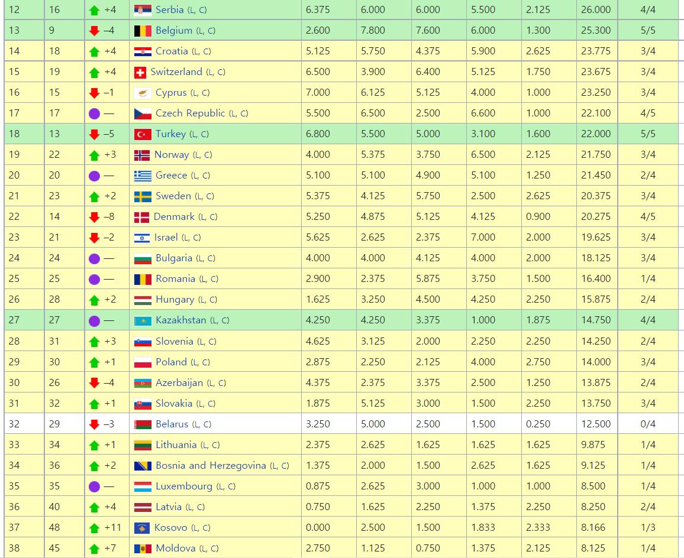This screenshot has height=558, width=684.
Task: Click the Belgium flag icon
Action: pos(143,31)
